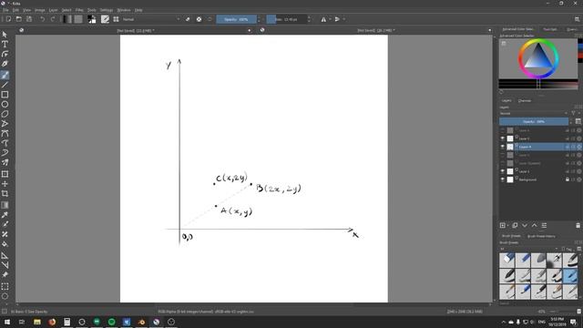The height and width of the screenshot is (328, 583).
Task: Open the brush editor settings
Action: coord(106,19)
